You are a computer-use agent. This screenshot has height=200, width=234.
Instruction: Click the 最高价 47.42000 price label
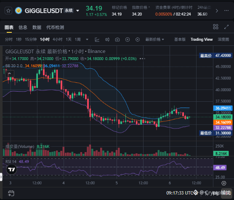pyautogui.click(x=215, y=55)
